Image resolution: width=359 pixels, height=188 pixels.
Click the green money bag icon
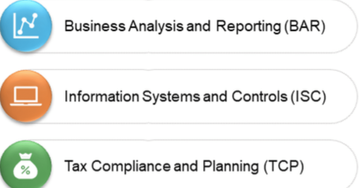point(26,166)
